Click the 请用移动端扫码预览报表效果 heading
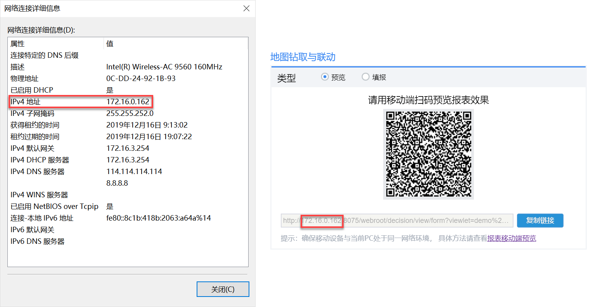Image resolution: width=593 pixels, height=307 pixels. [x=429, y=100]
